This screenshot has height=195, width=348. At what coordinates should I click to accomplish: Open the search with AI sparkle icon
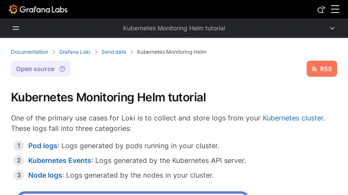(321, 10)
